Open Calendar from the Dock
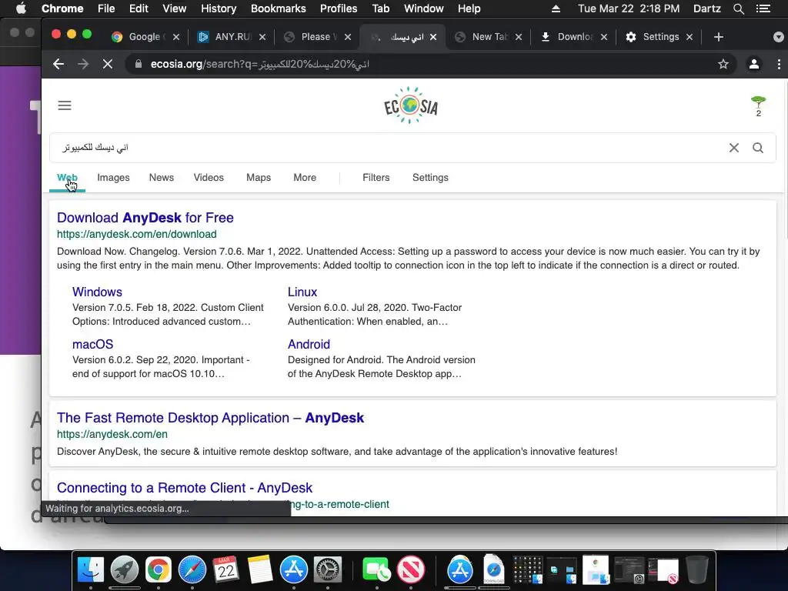 point(225,570)
